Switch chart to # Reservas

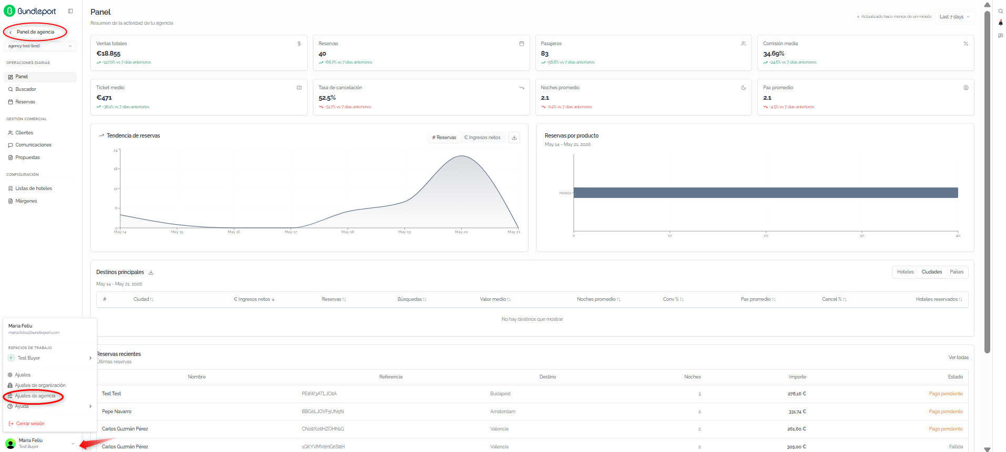coord(444,138)
